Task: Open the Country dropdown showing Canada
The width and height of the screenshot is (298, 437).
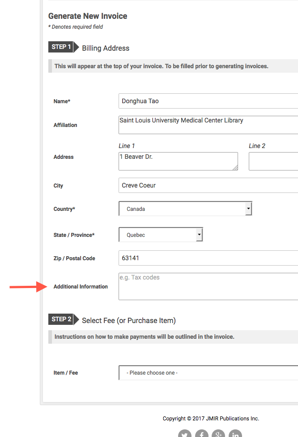Action: [185, 209]
